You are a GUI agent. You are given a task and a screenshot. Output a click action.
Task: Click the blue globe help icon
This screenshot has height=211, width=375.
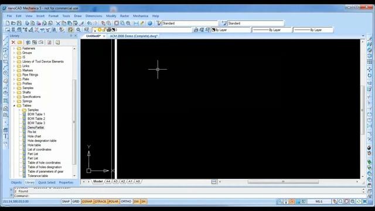(150, 23)
